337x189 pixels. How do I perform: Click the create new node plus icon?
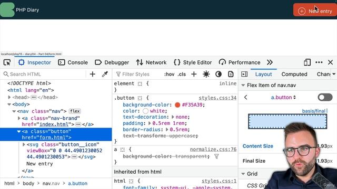coord(93,74)
